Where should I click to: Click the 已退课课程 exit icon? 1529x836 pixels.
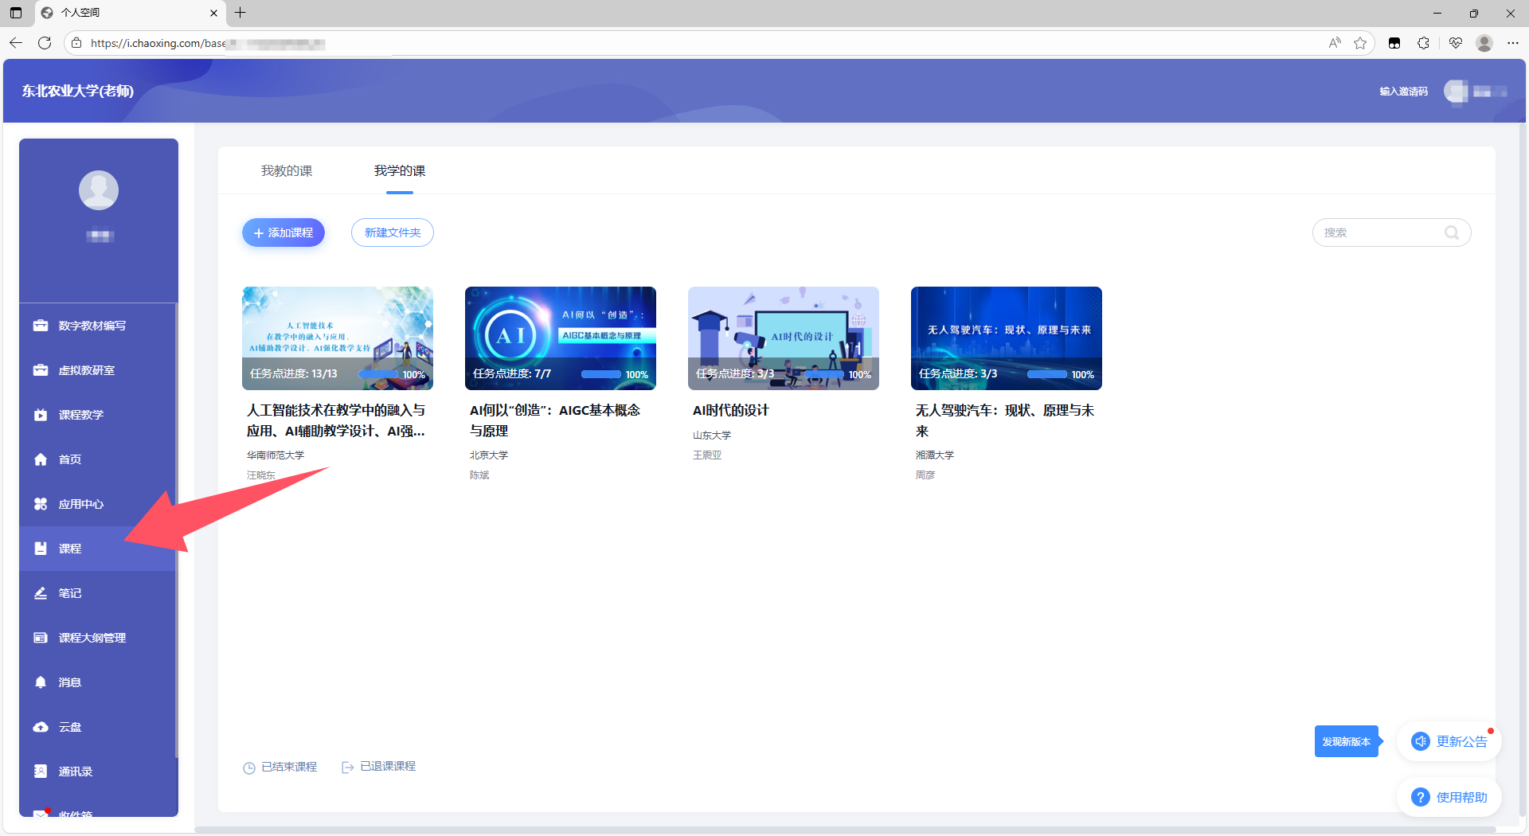(347, 768)
